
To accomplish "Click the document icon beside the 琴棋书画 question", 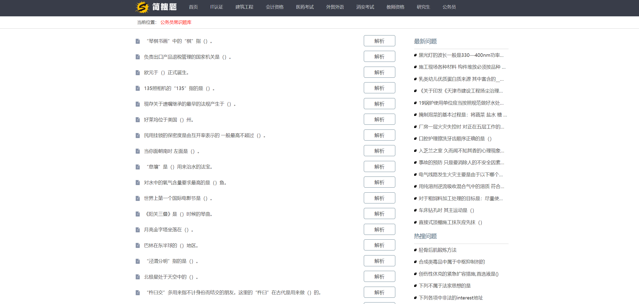I will [x=138, y=41].
